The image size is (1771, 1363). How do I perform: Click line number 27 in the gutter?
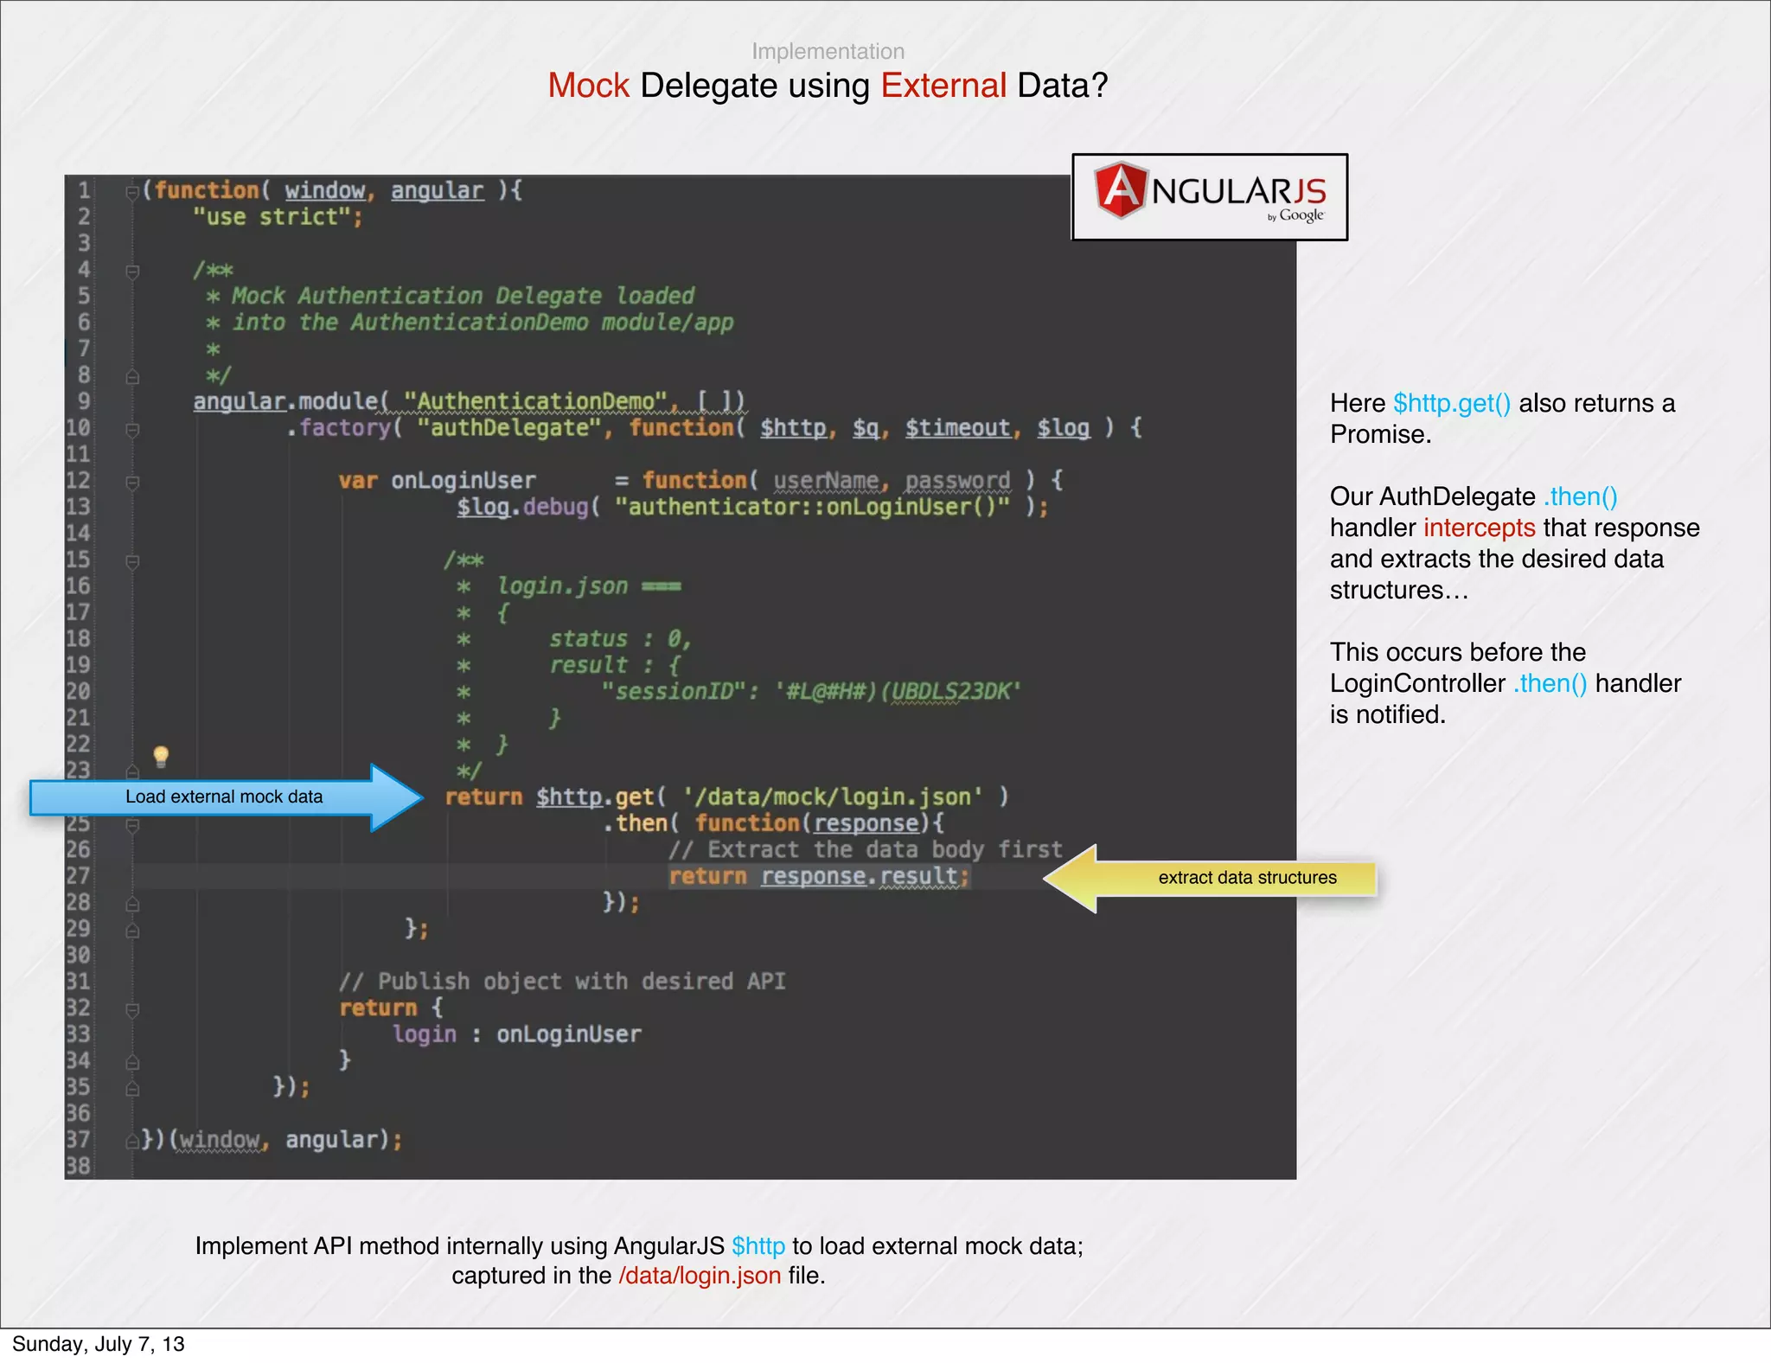point(78,876)
